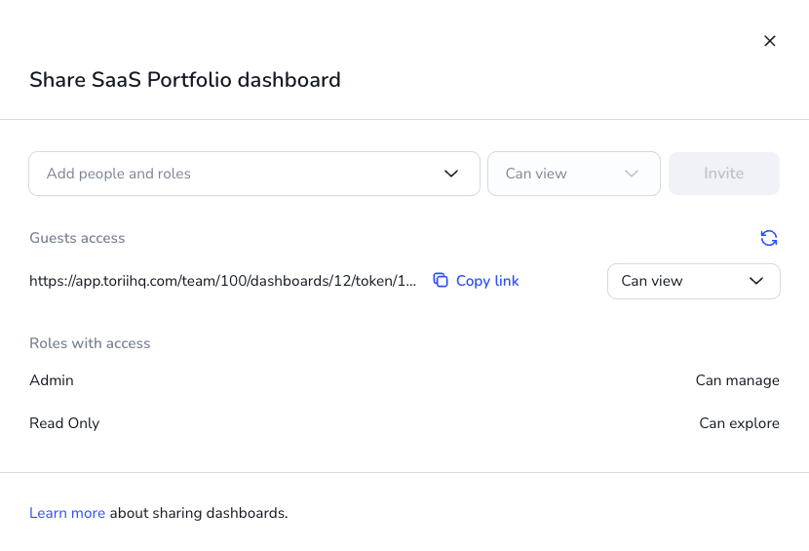Expand the Add people and roles chevron
This screenshot has width=809, height=551.
click(451, 174)
